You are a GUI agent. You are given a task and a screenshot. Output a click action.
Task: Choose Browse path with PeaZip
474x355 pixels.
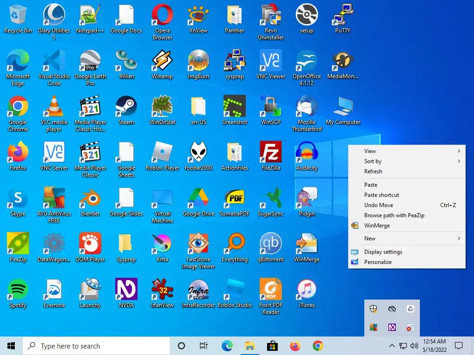(406, 215)
